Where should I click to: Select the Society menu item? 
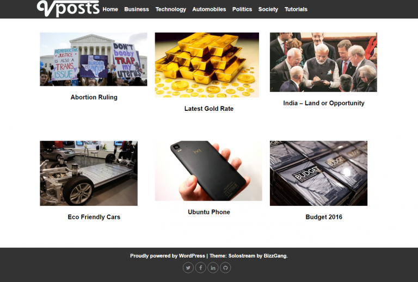268,9
